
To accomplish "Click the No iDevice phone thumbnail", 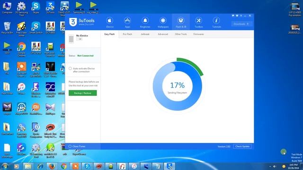I will point(71,39).
